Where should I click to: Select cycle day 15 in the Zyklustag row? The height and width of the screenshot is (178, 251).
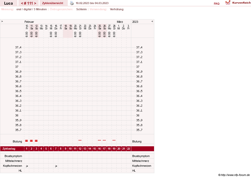[x=95, y=149]
